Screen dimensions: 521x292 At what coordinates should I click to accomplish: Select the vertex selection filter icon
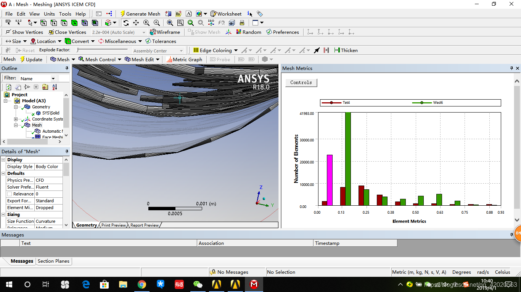pos(43,23)
